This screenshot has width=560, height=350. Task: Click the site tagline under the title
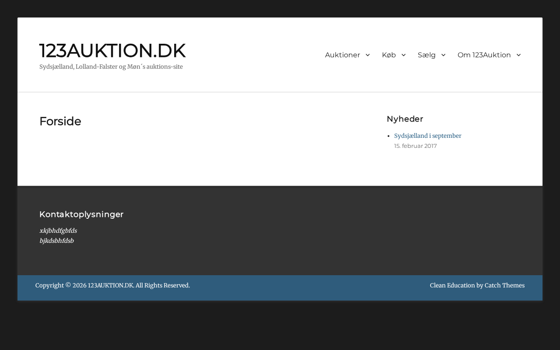[x=111, y=67]
